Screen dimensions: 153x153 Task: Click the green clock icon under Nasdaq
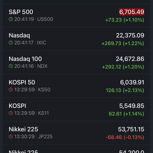10,43
